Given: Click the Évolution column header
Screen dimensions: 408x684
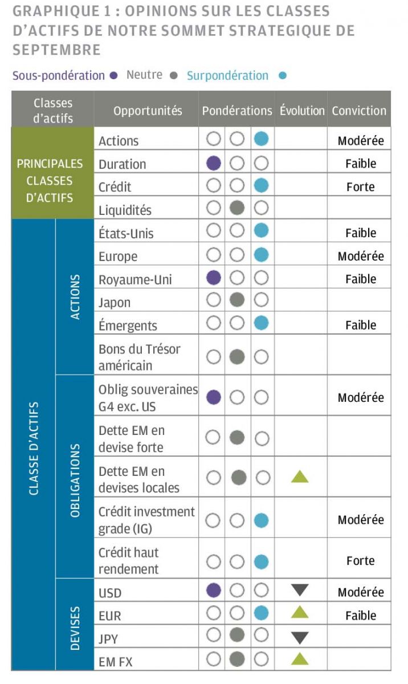Looking at the screenshot, I should click(x=302, y=111).
